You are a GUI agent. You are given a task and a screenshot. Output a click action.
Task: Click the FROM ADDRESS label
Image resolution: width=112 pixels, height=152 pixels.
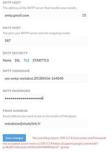click(x=15, y=111)
